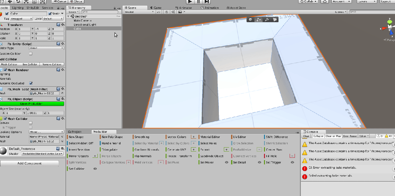Open the Layer Default dropdown
The width and height of the screenshot is (395, 196).
[54, 19]
